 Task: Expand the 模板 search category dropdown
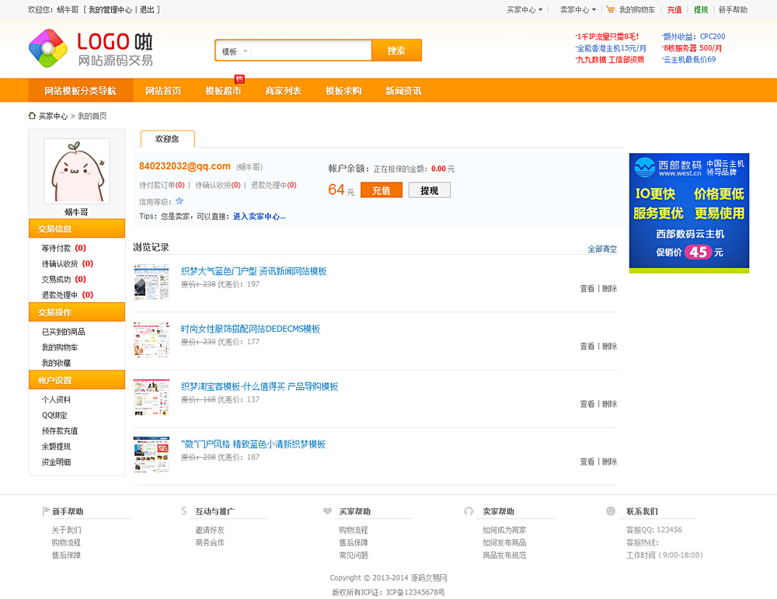(235, 51)
